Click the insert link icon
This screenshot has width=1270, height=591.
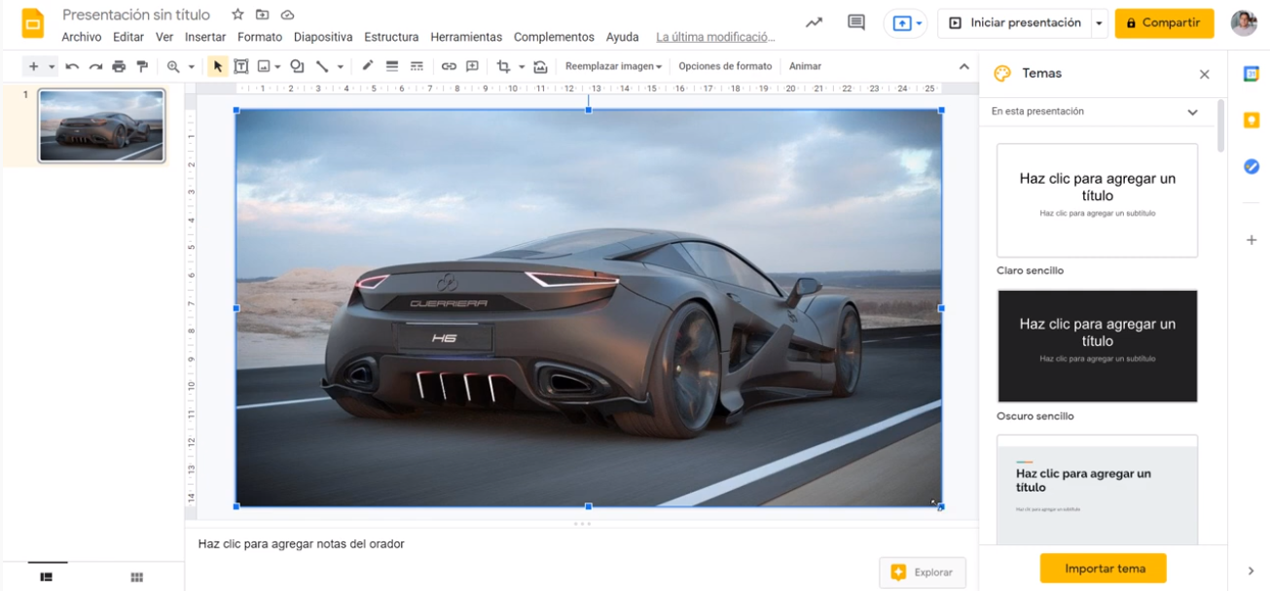click(449, 66)
